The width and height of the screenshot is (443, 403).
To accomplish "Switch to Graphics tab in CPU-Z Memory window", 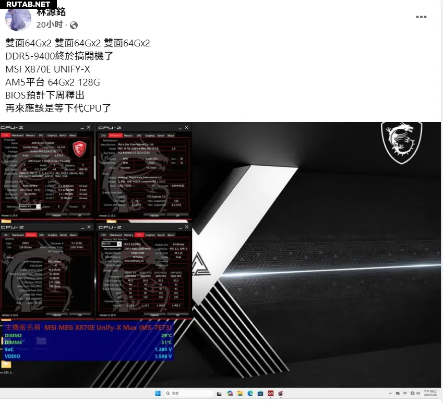I will (52, 235).
